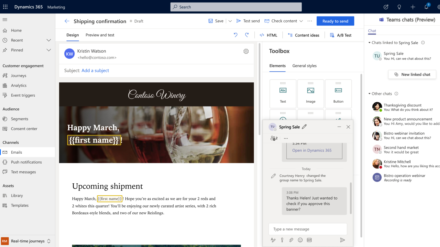Image resolution: width=440 pixels, height=247 pixels.
Task: Expand the Pinned menu chevron
Action: 49,50
